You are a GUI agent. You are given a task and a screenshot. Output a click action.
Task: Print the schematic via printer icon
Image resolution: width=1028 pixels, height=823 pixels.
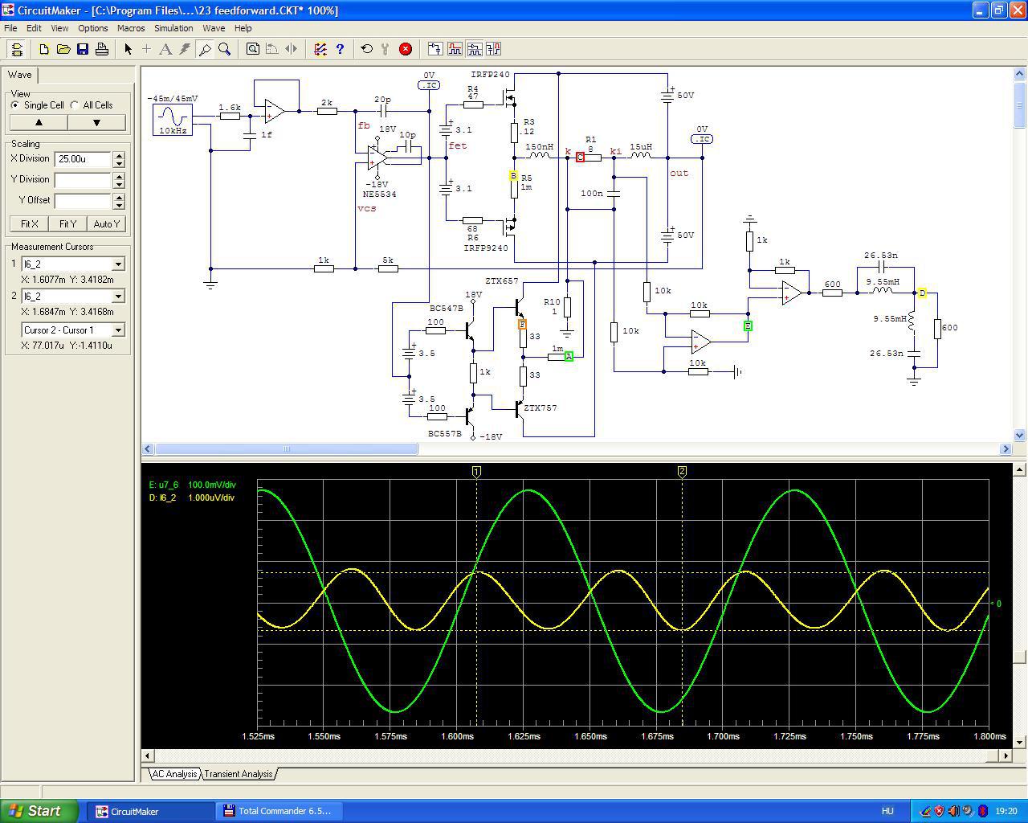point(102,49)
